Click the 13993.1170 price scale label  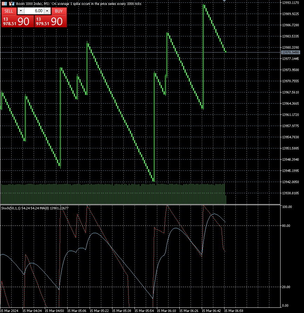290,2
